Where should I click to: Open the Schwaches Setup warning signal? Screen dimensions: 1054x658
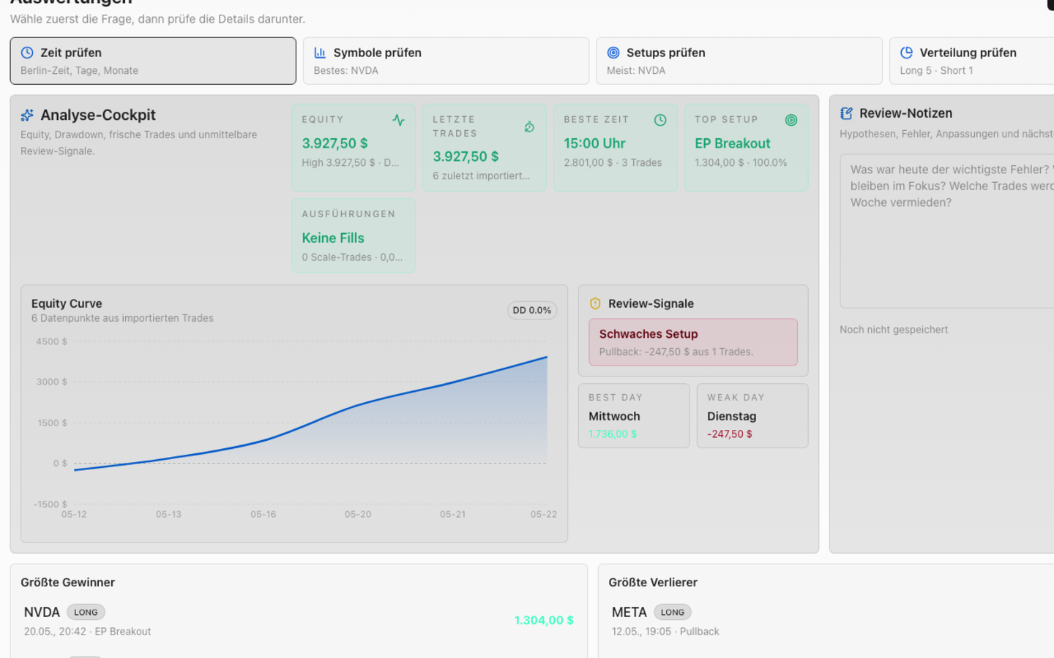pyautogui.click(x=693, y=342)
